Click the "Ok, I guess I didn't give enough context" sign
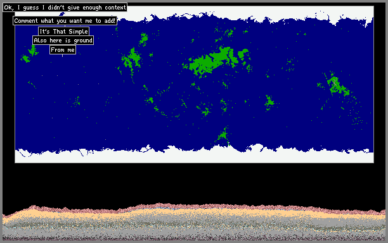 point(65,8)
